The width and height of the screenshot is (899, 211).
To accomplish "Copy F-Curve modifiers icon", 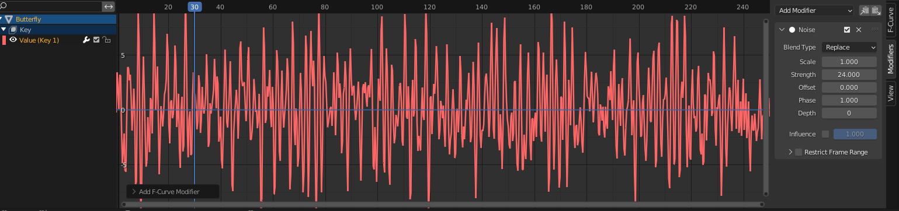I will [x=864, y=10].
